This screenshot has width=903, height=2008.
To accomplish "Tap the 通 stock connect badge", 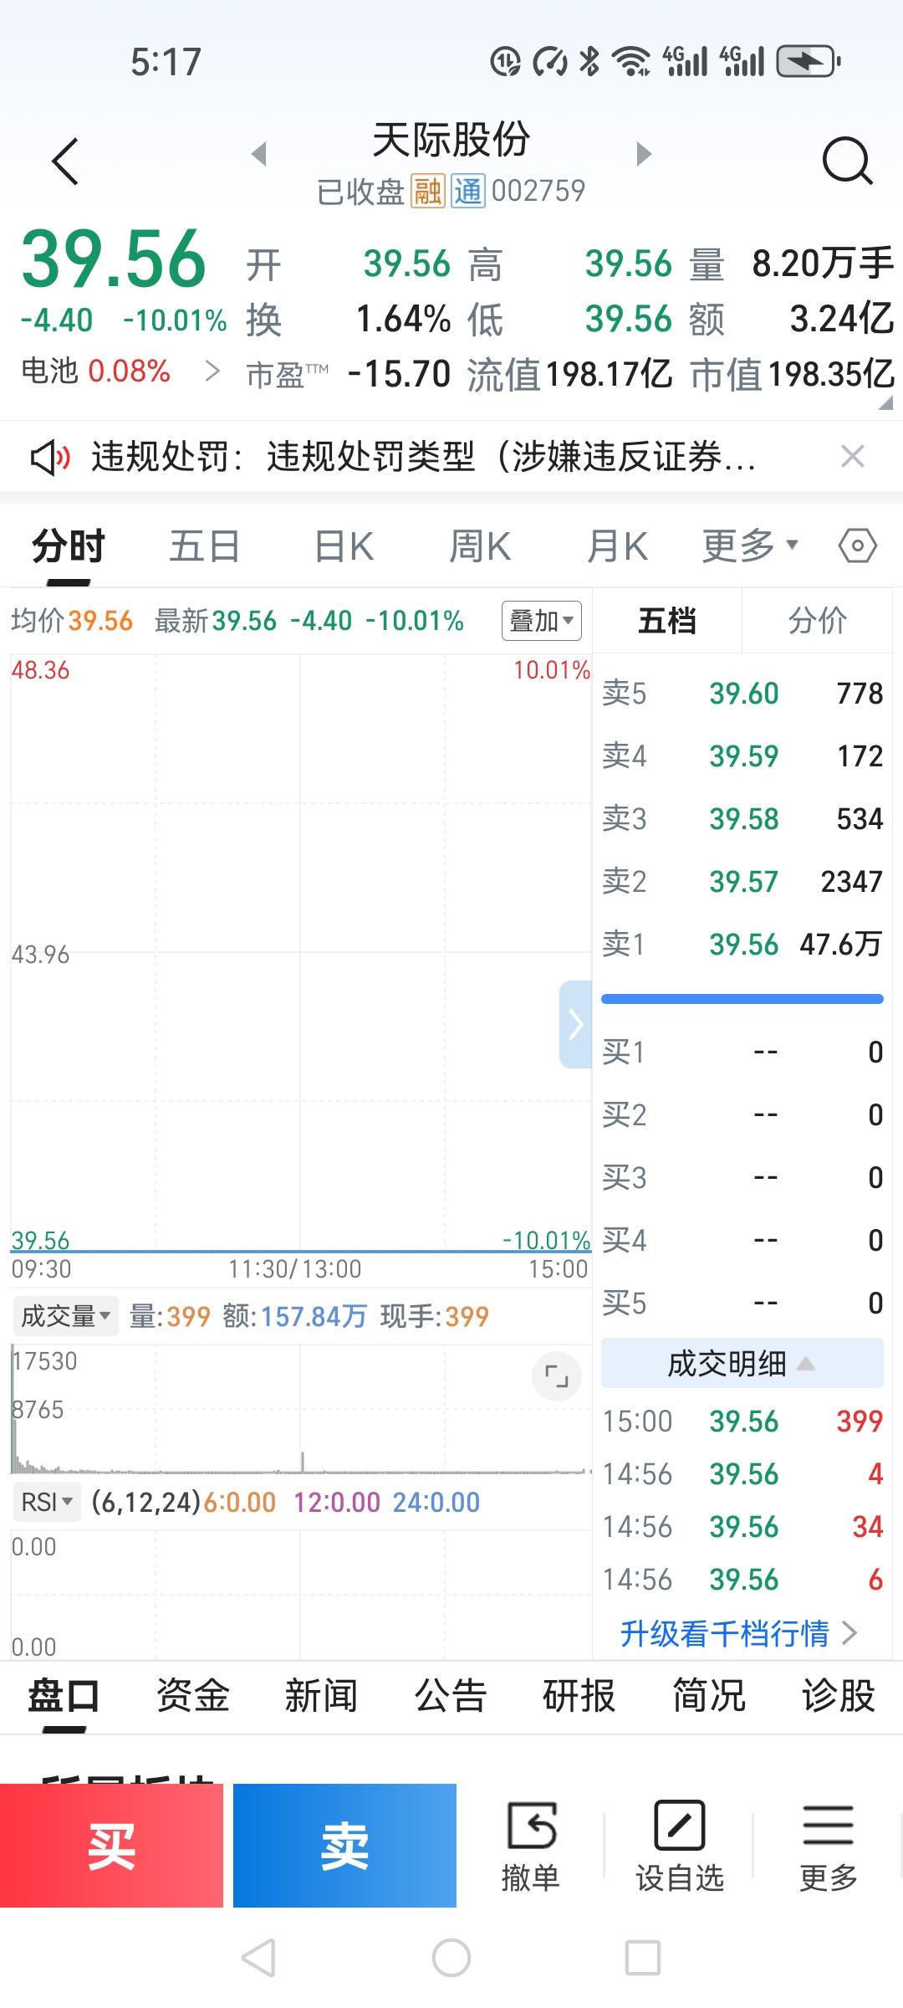I will pos(468,192).
